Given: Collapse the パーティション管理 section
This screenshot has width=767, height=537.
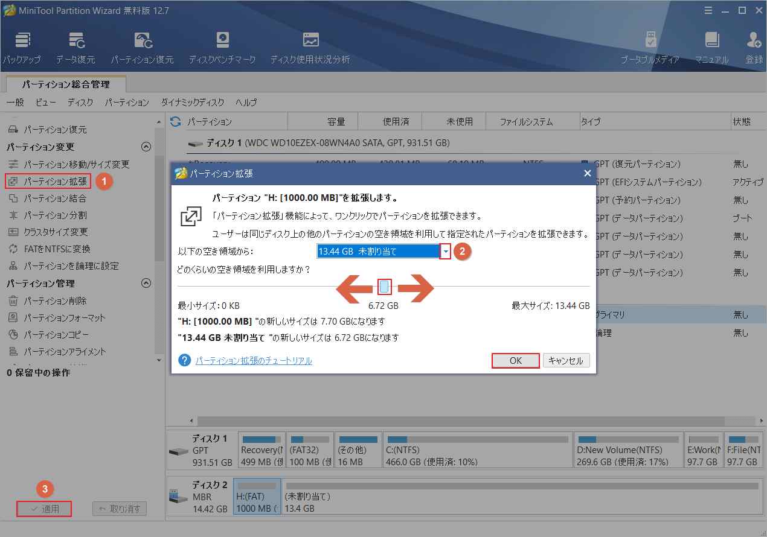Looking at the screenshot, I should pyautogui.click(x=146, y=283).
